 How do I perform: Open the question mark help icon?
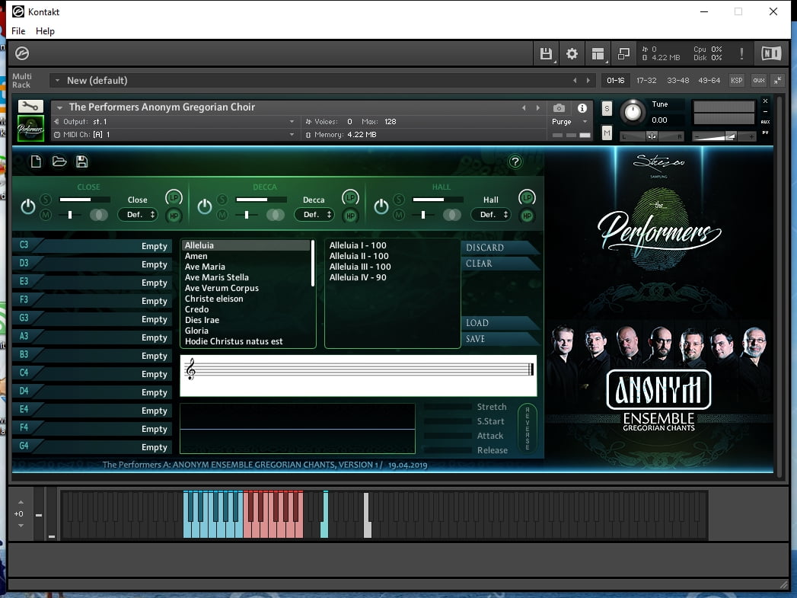pos(515,161)
